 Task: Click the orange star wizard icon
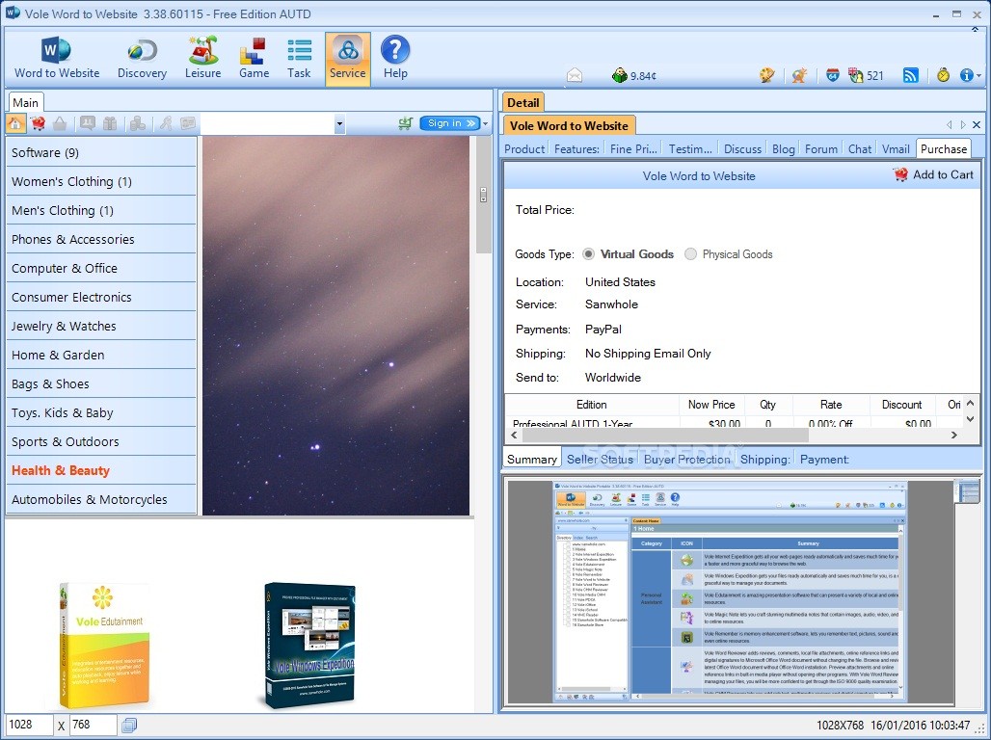[799, 76]
